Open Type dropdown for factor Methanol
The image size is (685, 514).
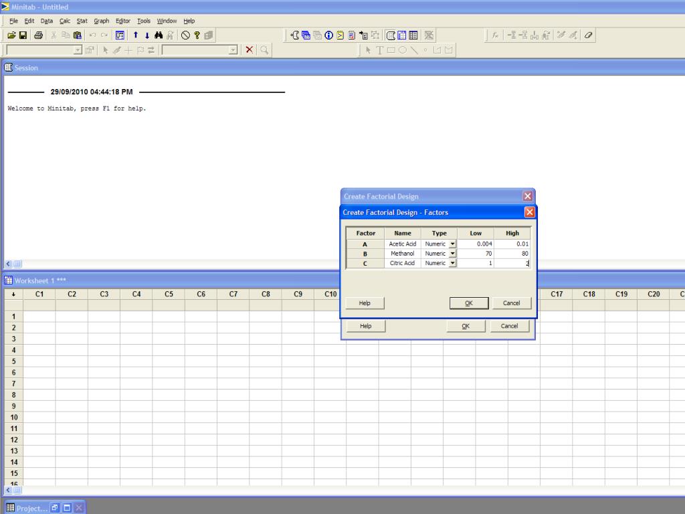click(453, 254)
